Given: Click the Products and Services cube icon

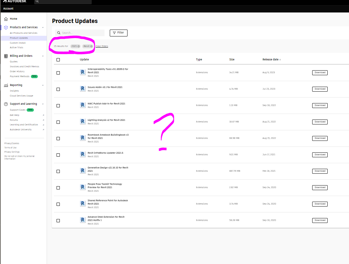Looking at the screenshot, I should pos(6,27).
